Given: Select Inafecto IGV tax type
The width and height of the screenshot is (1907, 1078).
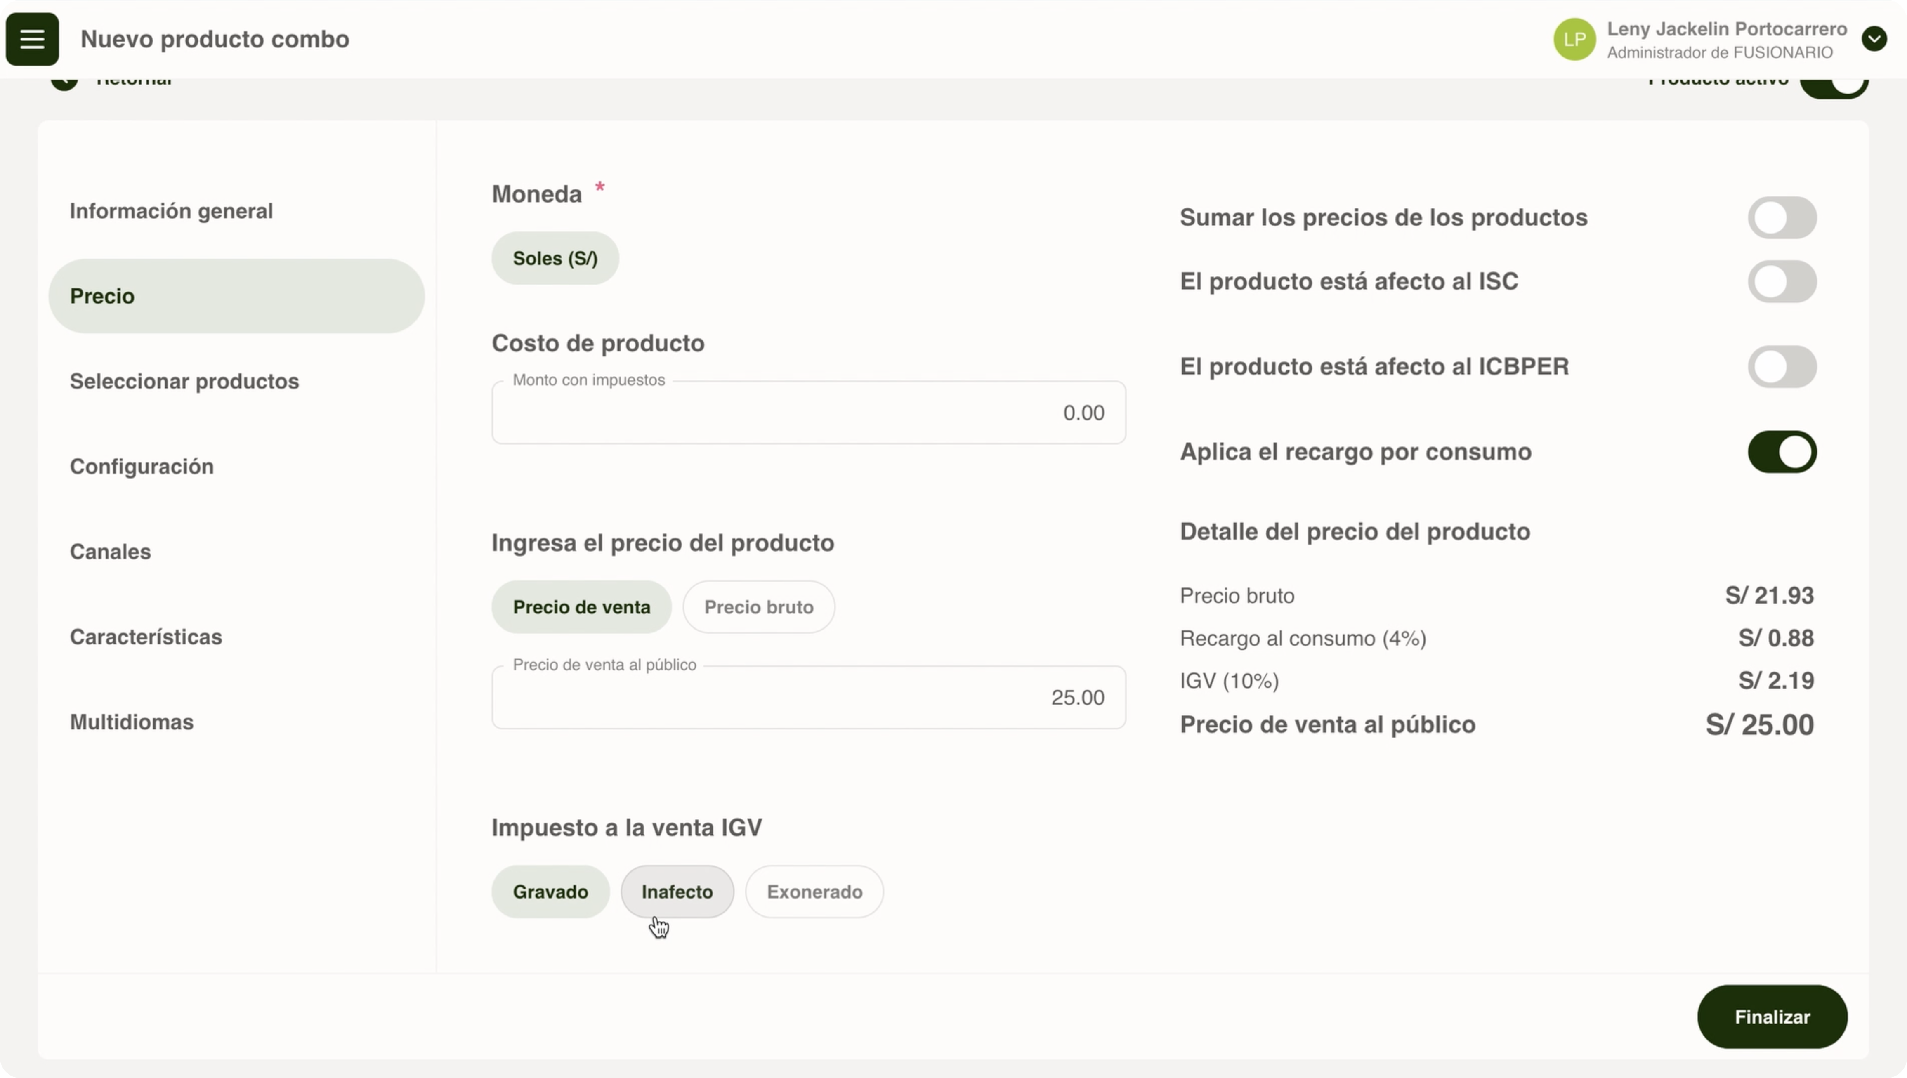Looking at the screenshot, I should pos(677,892).
